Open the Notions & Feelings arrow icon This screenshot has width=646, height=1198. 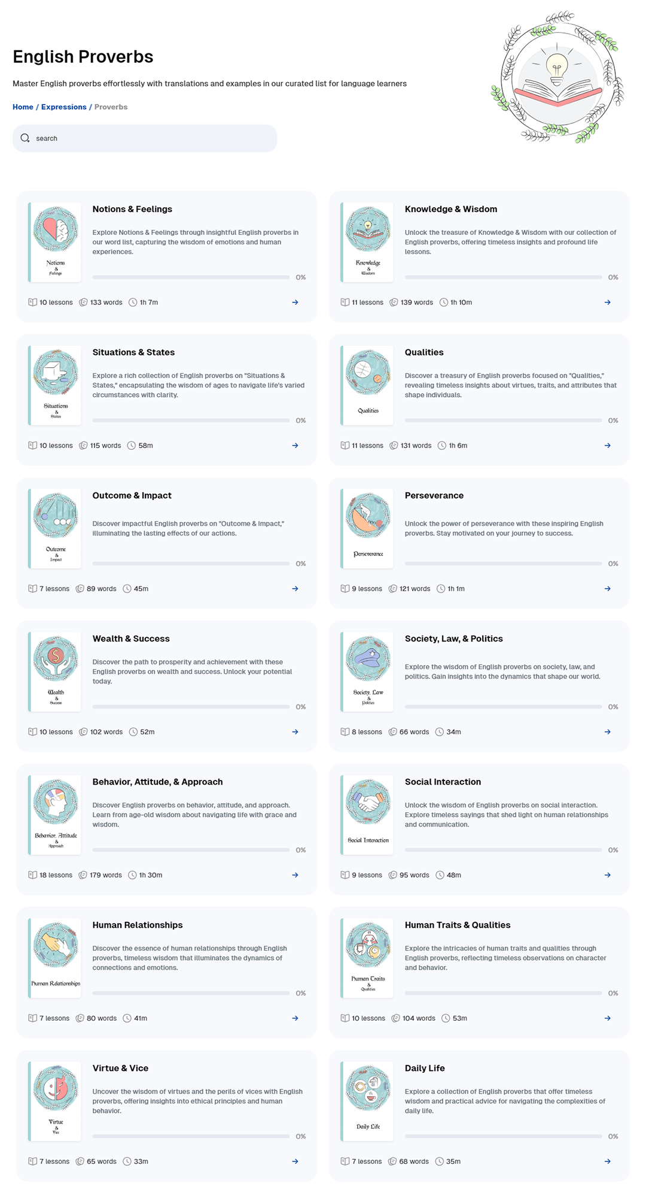[295, 302]
